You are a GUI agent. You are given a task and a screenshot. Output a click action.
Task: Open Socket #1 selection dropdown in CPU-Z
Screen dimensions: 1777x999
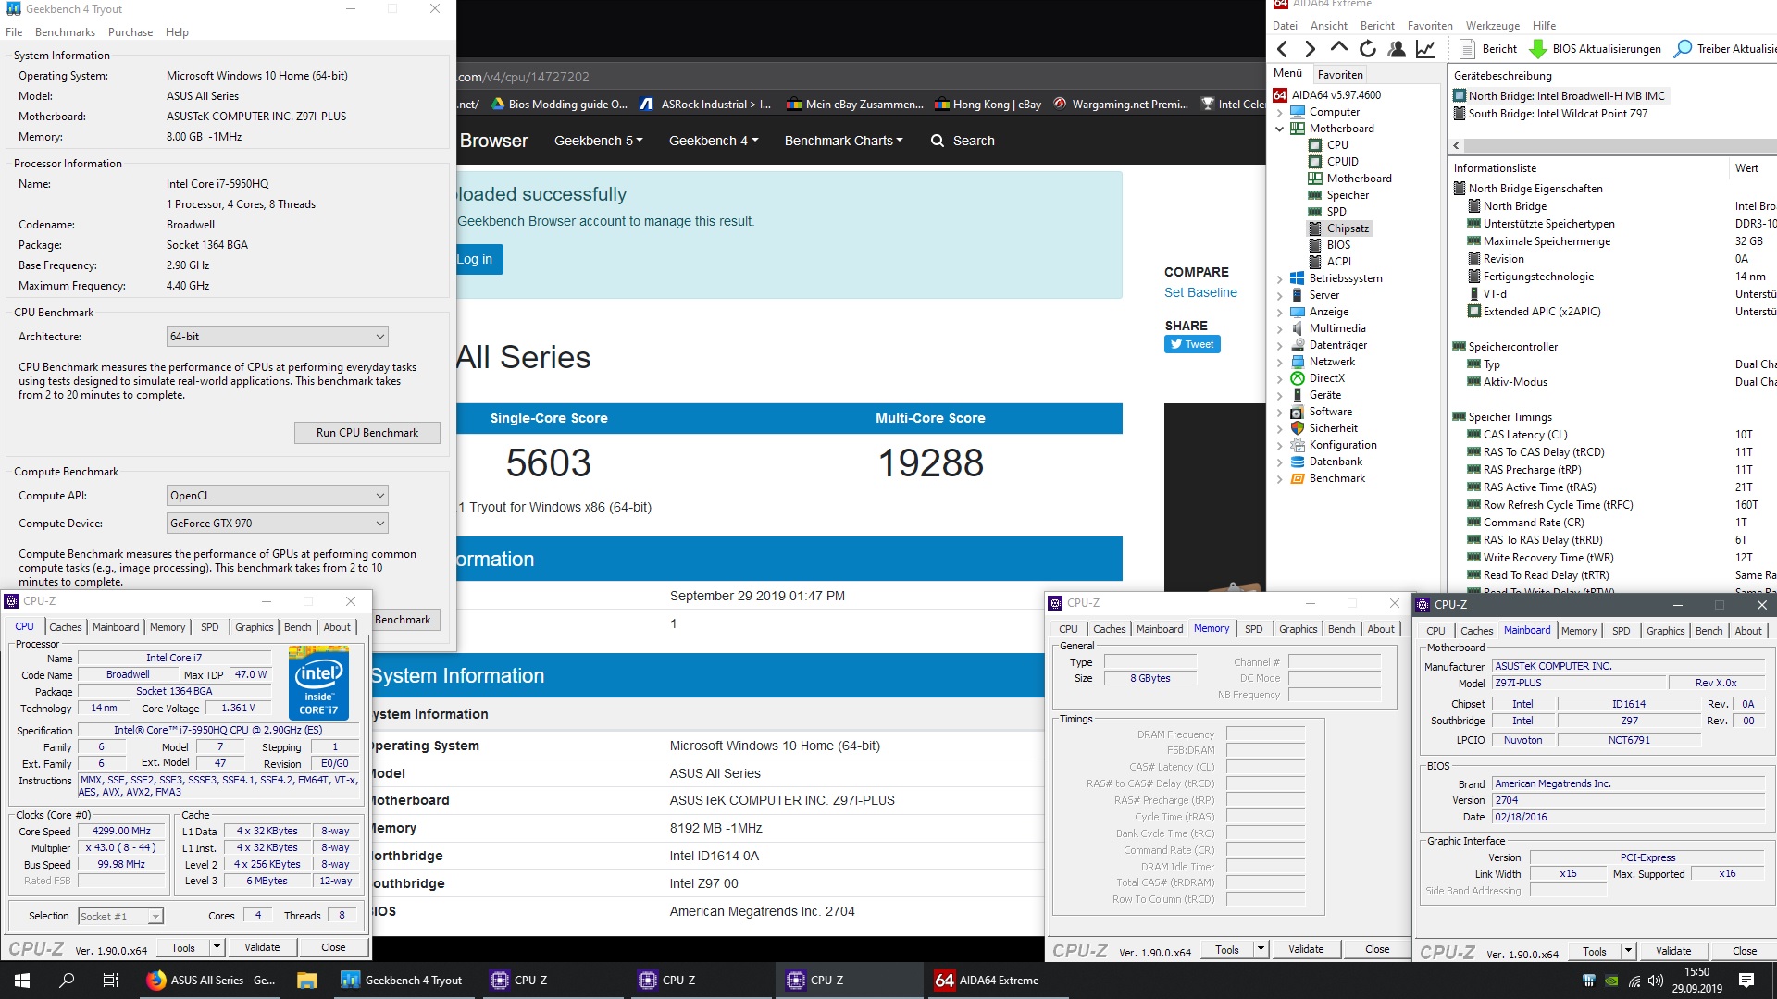click(x=120, y=916)
